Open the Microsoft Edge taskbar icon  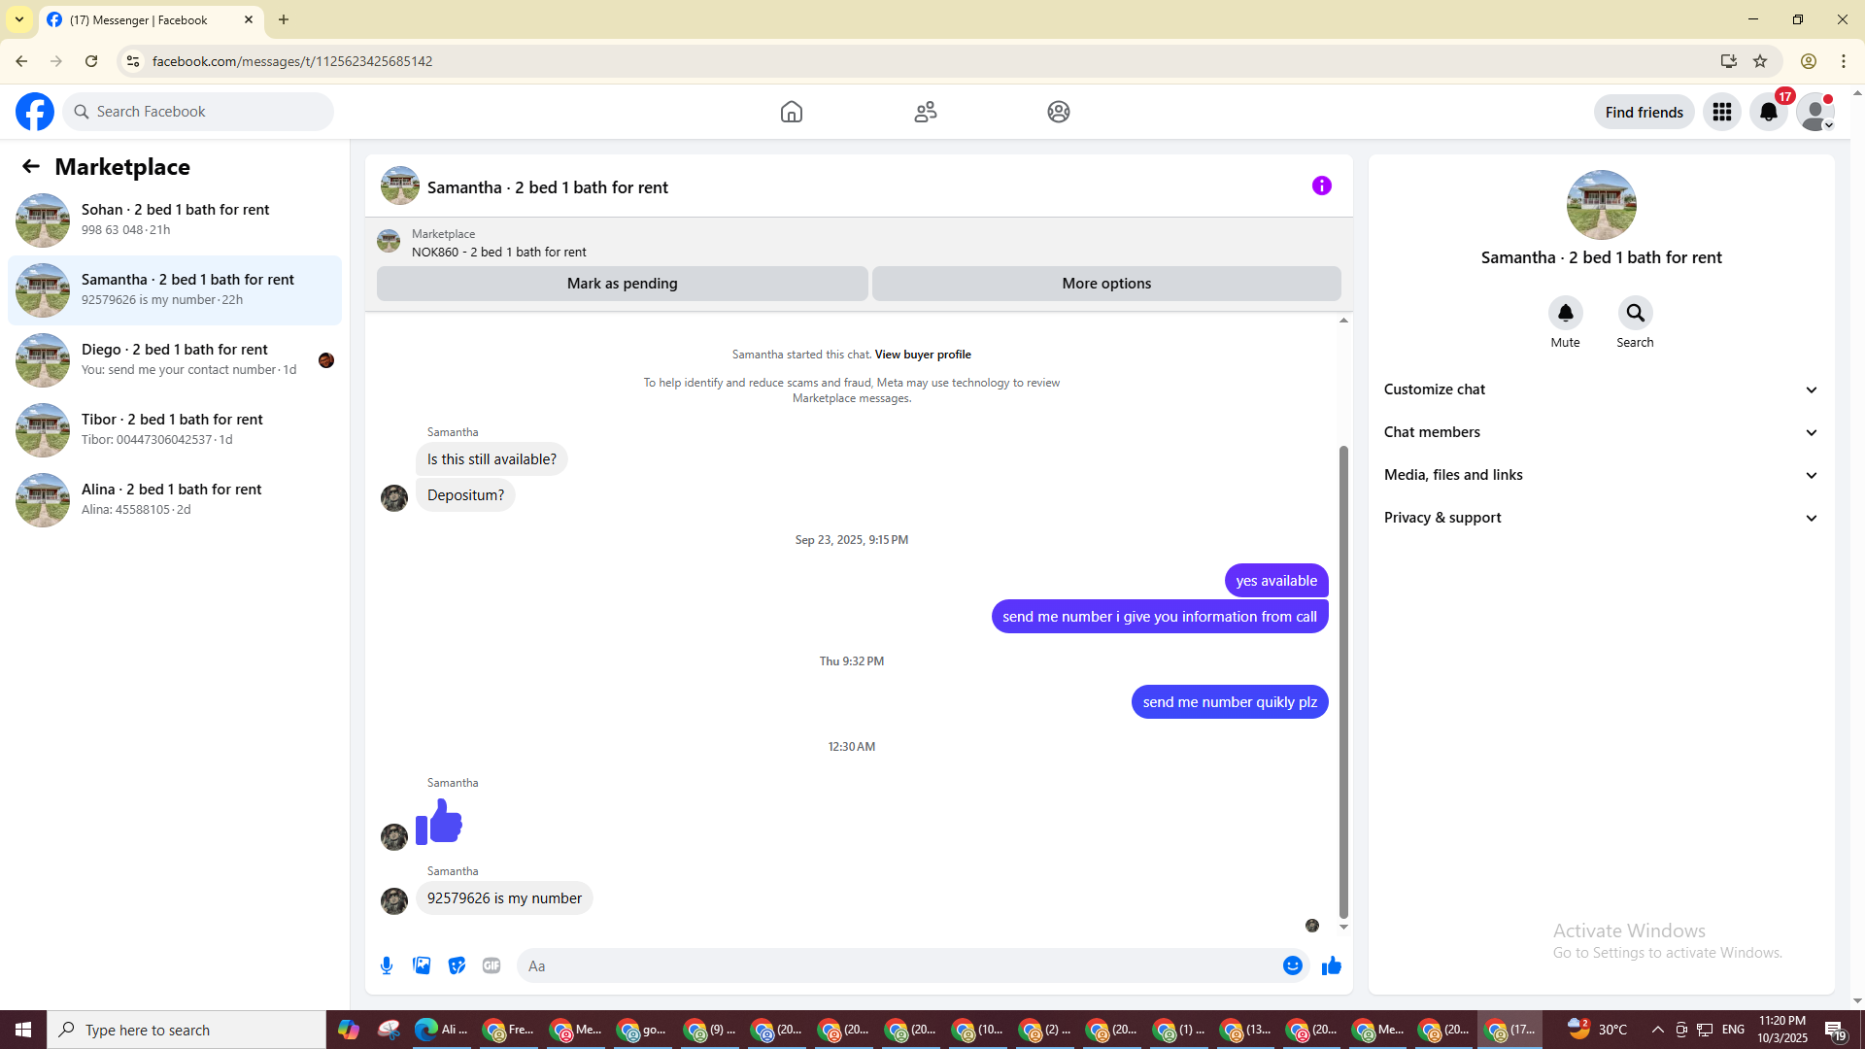point(442,1030)
